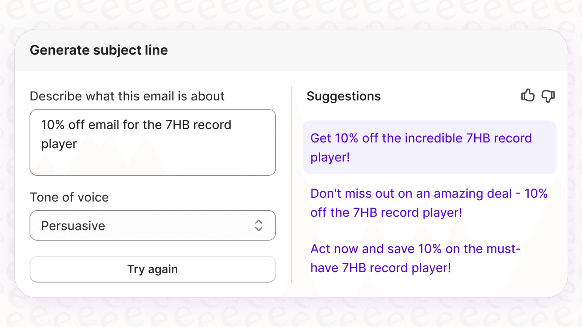This screenshot has width=582, height=327.
Task: Click the Persuasive tone selector
Action: click(152, 226)
